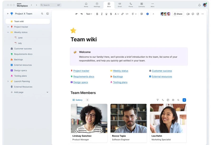Open gallery settings gear
This screenshot has height=145, width=211.
click(173, 100)
